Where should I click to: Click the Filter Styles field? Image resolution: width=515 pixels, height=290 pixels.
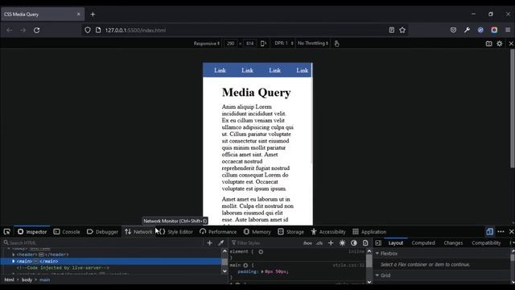tap(265, 242)
